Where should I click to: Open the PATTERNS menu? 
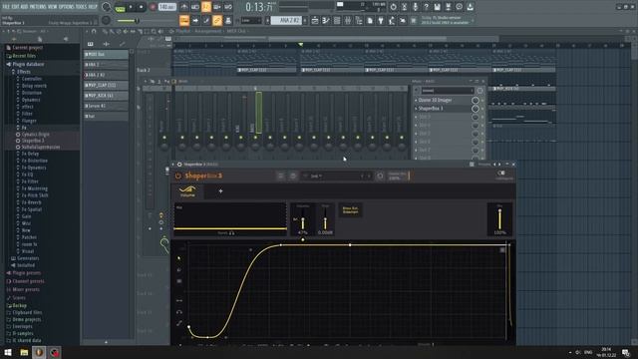coord(37,7)
